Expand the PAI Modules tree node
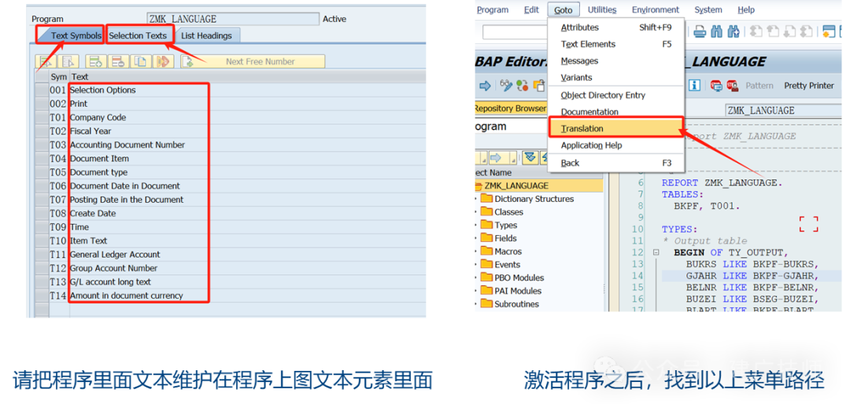850x404 pixels. point(476,291)
